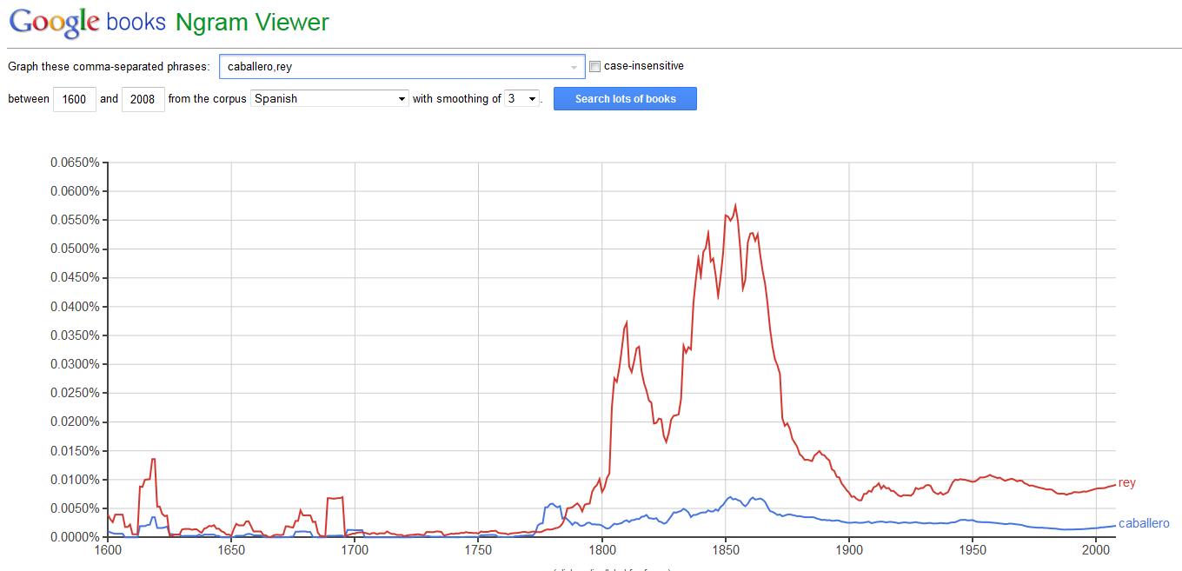Click the red rey peak near 1850
This screenshot has width=1182, height=571.
[735, 205]
